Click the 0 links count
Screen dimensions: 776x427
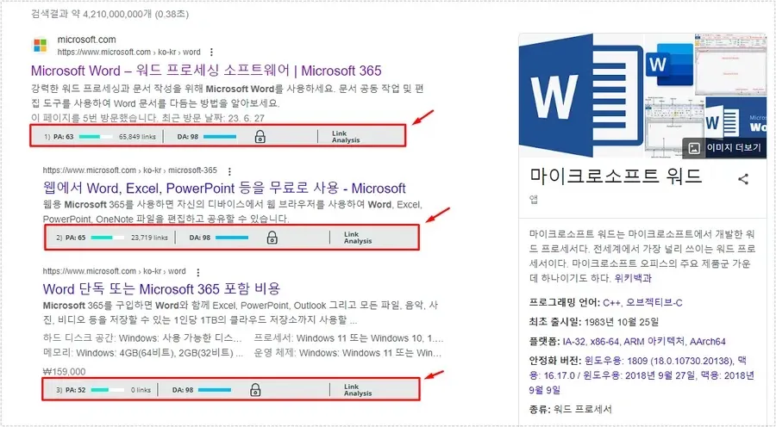click(x=141, y=390)
